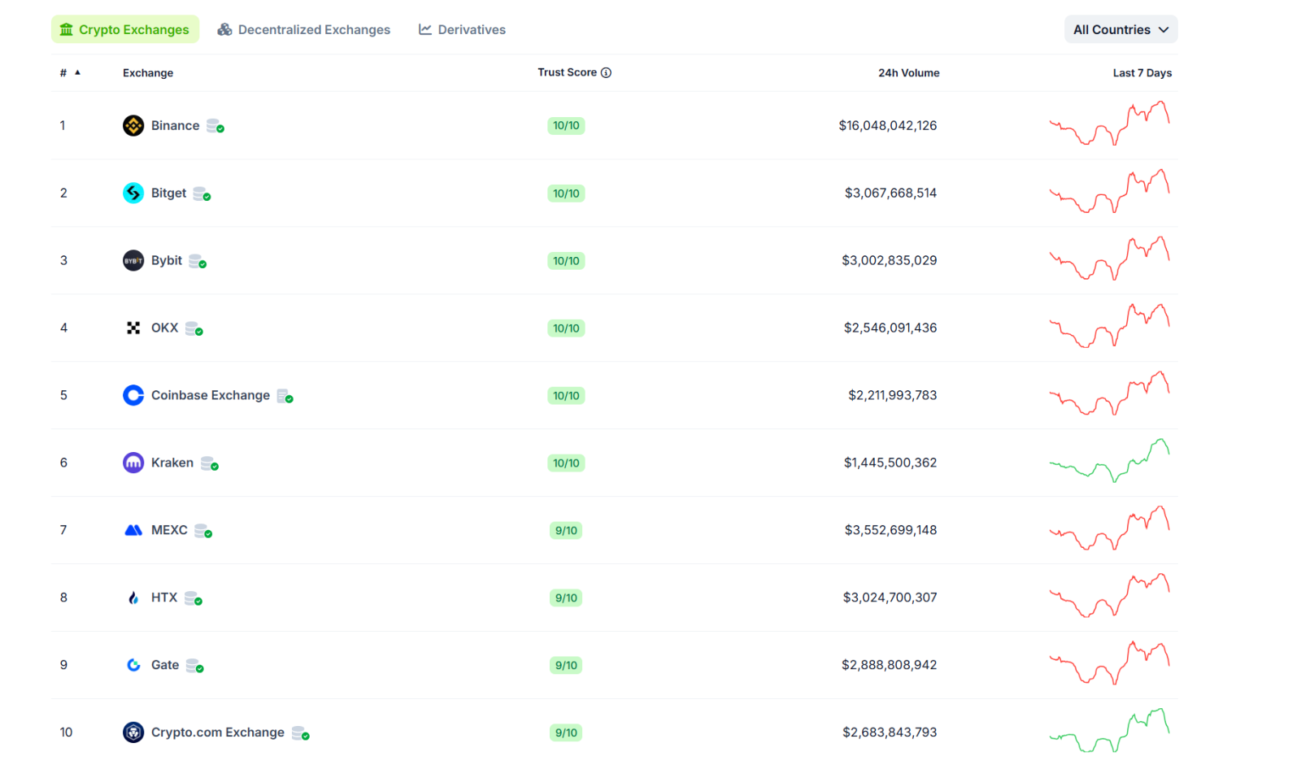The width and height of the screenshot is (1301, 765).
Task: Click the reserves badge next to Bybit
Action: tap(198, 261)
